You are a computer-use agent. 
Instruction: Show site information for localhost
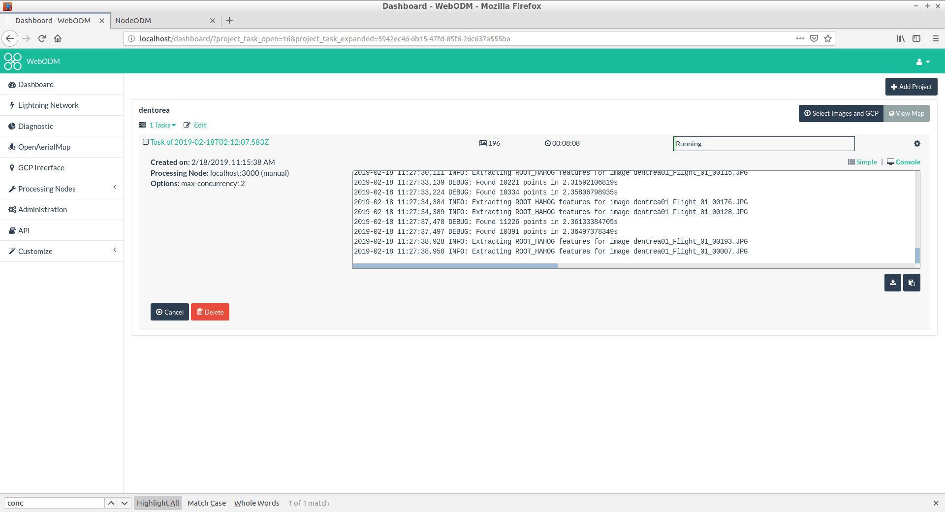click(x=131, y=38)
